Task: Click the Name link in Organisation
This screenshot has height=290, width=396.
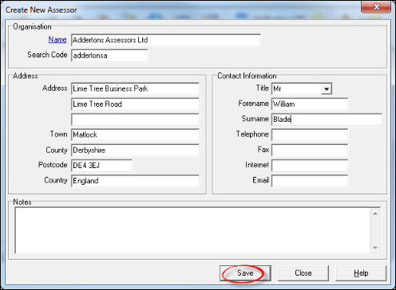Action: [x=57, y=40]
